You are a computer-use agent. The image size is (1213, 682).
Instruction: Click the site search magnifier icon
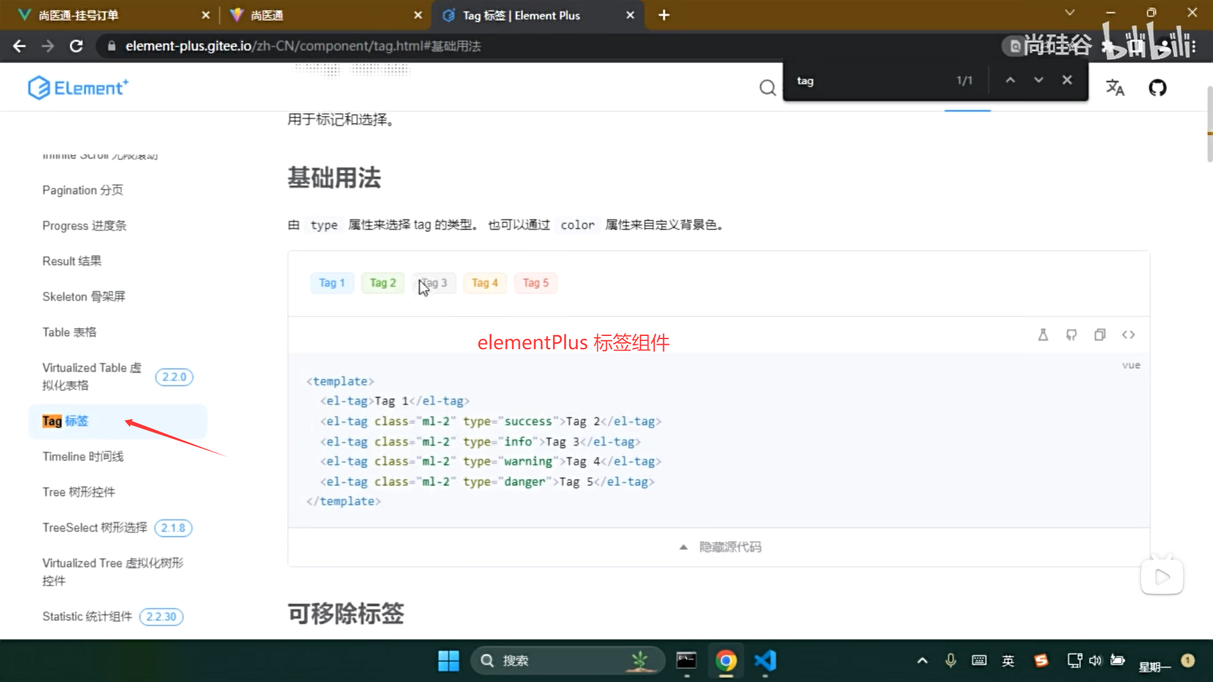coord(767,88)
